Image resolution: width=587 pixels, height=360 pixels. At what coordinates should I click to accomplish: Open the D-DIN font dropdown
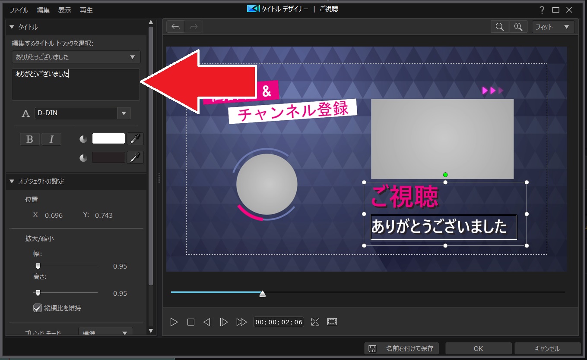click(x=124, y=113)
